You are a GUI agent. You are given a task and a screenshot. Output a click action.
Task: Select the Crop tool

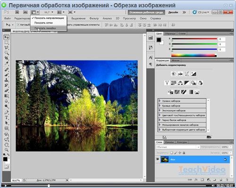coord(7,58)
